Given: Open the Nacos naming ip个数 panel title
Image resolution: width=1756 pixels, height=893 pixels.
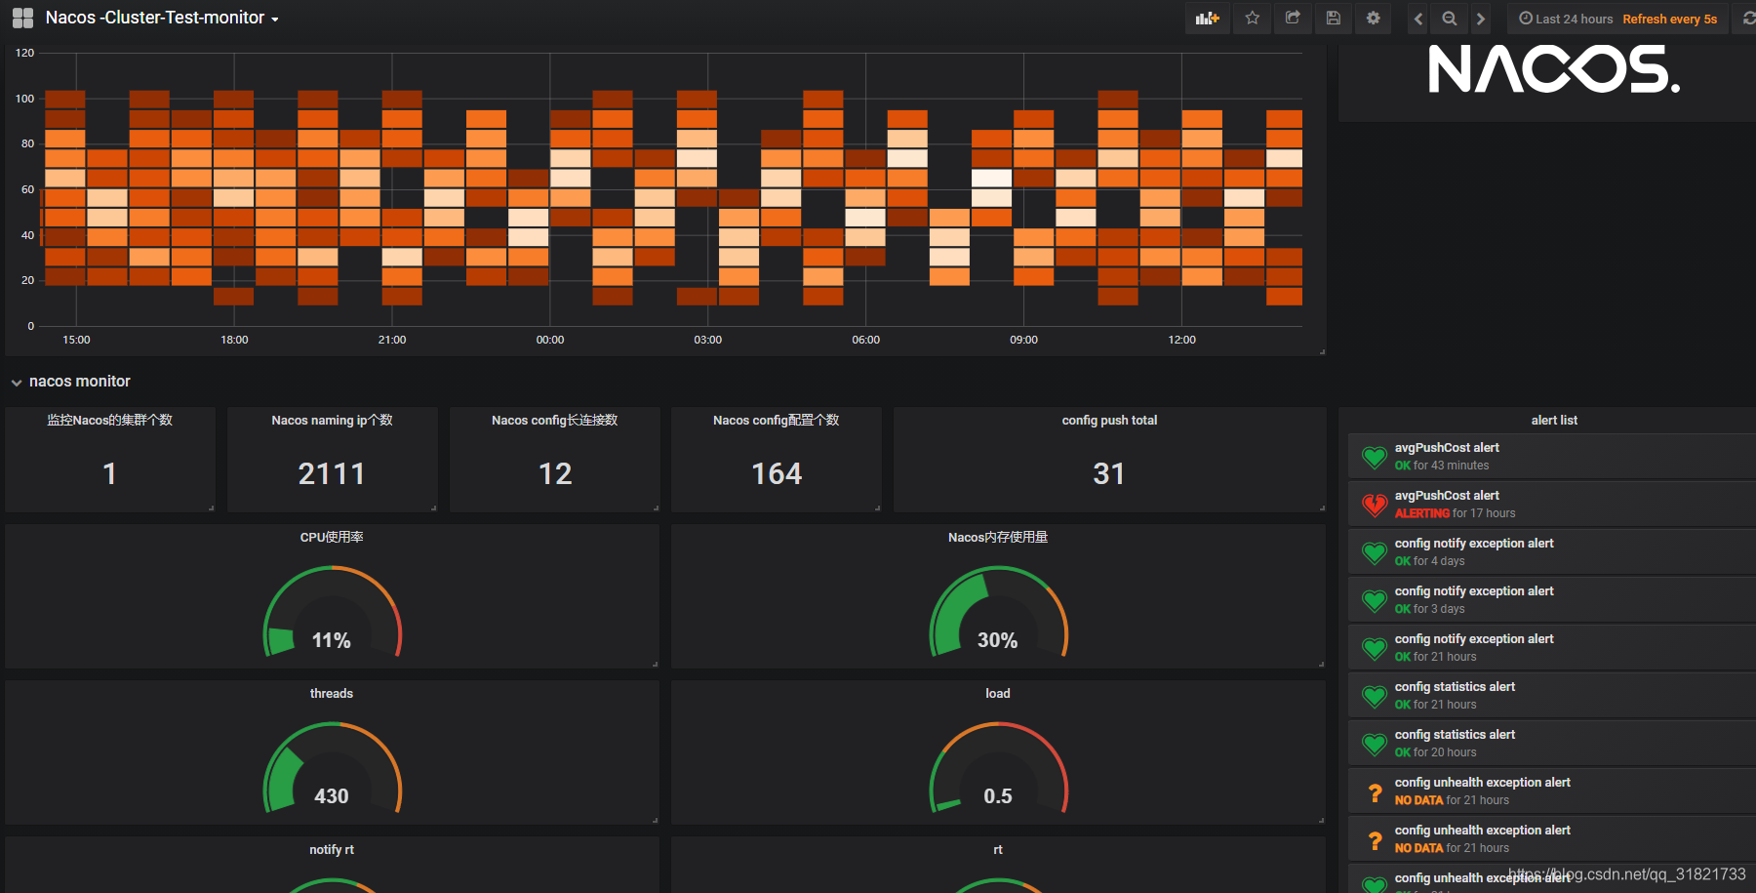Looking at the screenshot, I should click(332, 420).
